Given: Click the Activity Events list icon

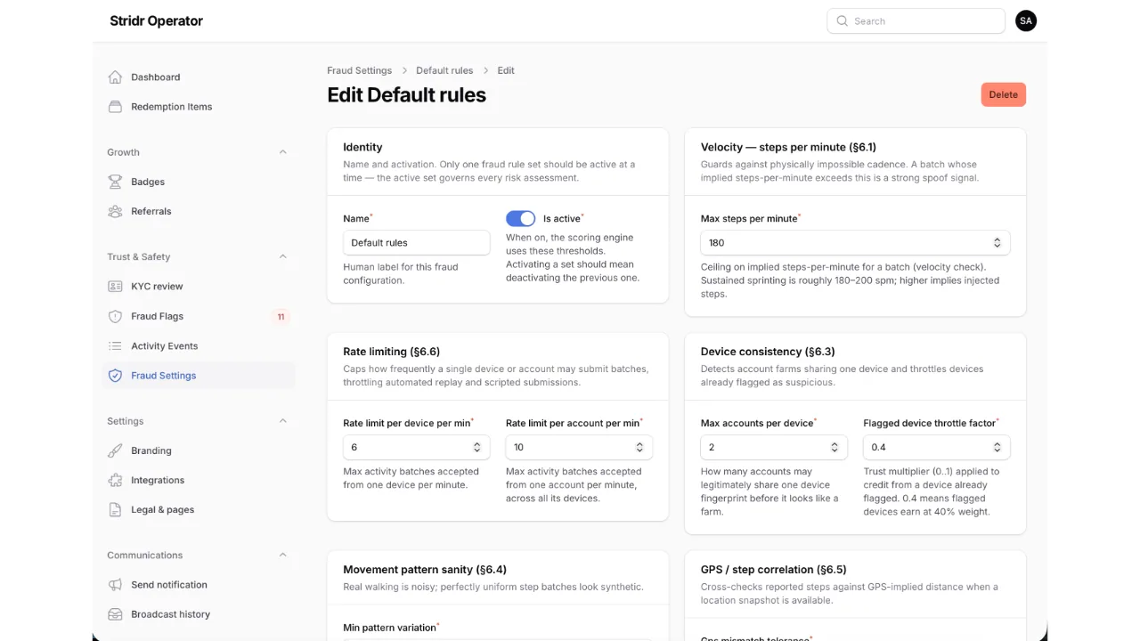Looking at the screenshot, I should pos(115,346).
